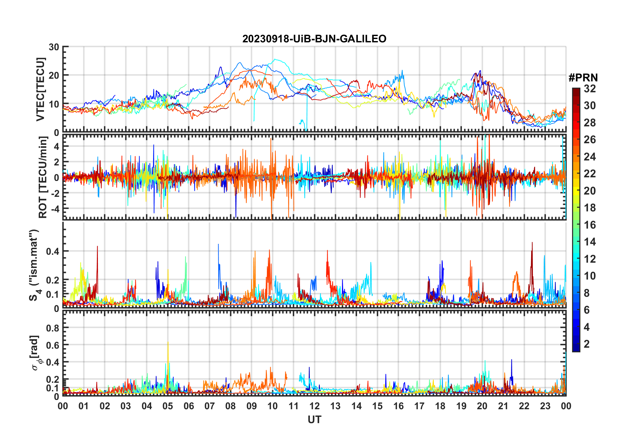Click sigma phi axis tick label 0.6
This screenshot has width=629, height=440.
(53, 345)
